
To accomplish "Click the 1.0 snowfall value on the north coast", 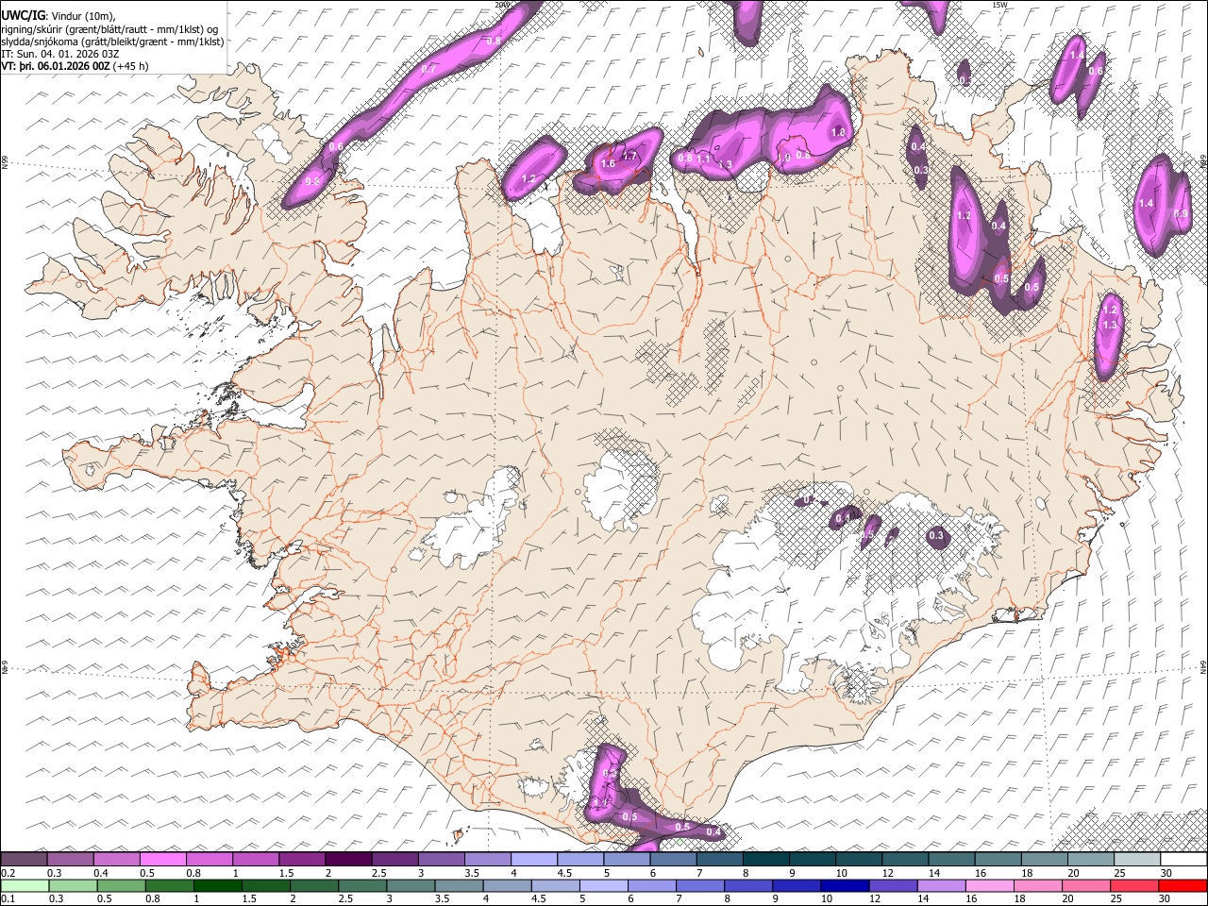I will tap(783, 159).
